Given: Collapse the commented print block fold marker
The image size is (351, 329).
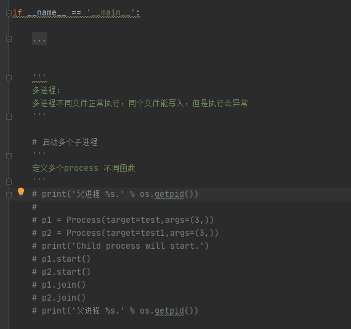Looking at the screenshot, I should pos(9,194).
